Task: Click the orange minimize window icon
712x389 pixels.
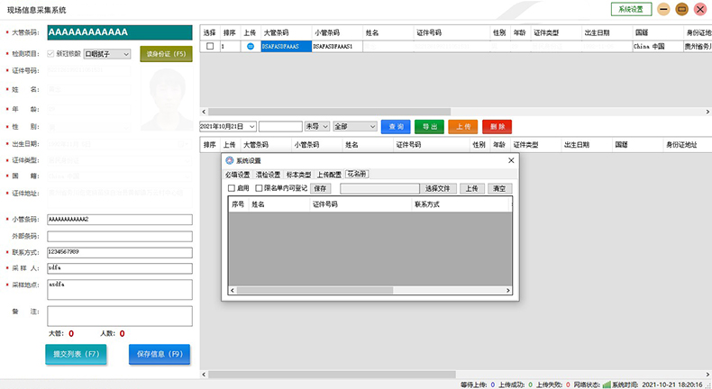Action: [663, 9]
